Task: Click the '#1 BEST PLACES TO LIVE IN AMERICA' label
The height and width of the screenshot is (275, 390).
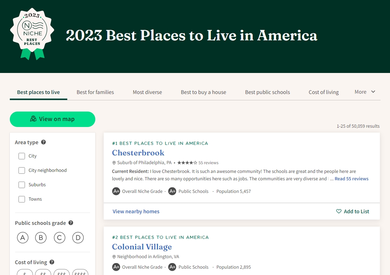Action: pyautogui.click(x=160, y=143)
